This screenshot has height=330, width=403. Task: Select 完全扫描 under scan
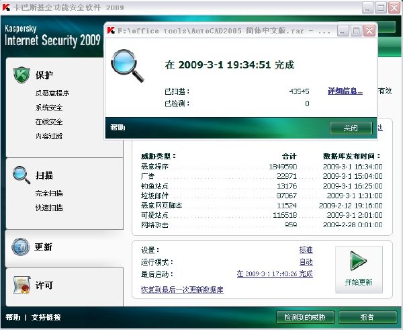coord(49,193)
